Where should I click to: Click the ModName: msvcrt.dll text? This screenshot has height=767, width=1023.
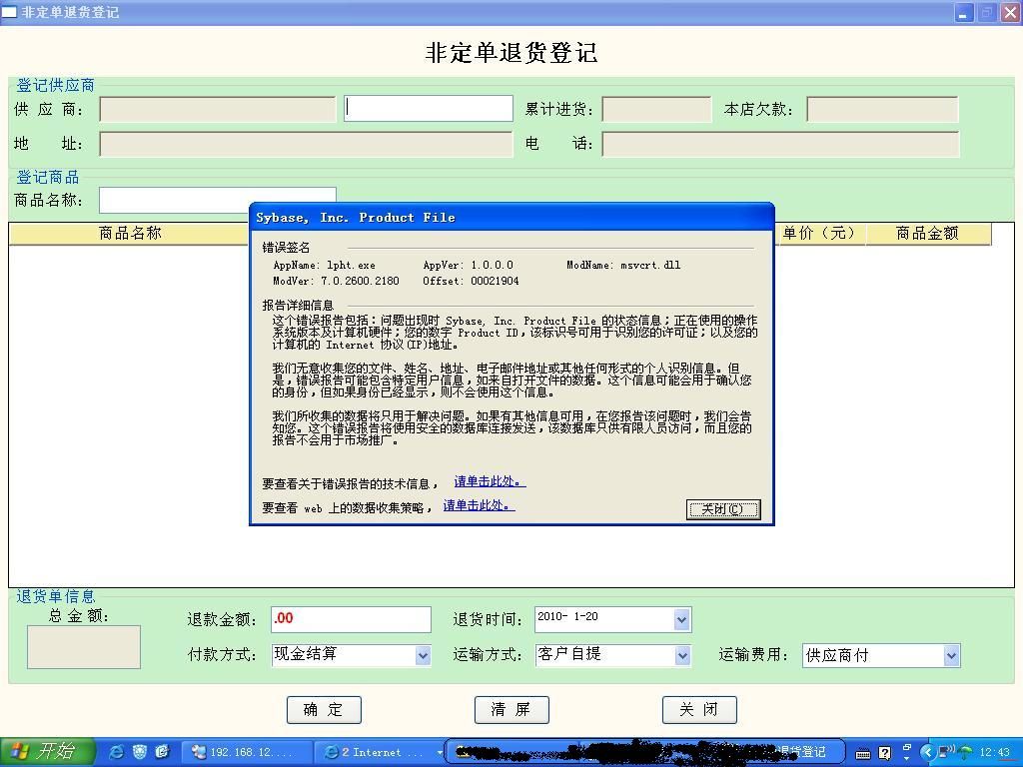coord(623,265)
